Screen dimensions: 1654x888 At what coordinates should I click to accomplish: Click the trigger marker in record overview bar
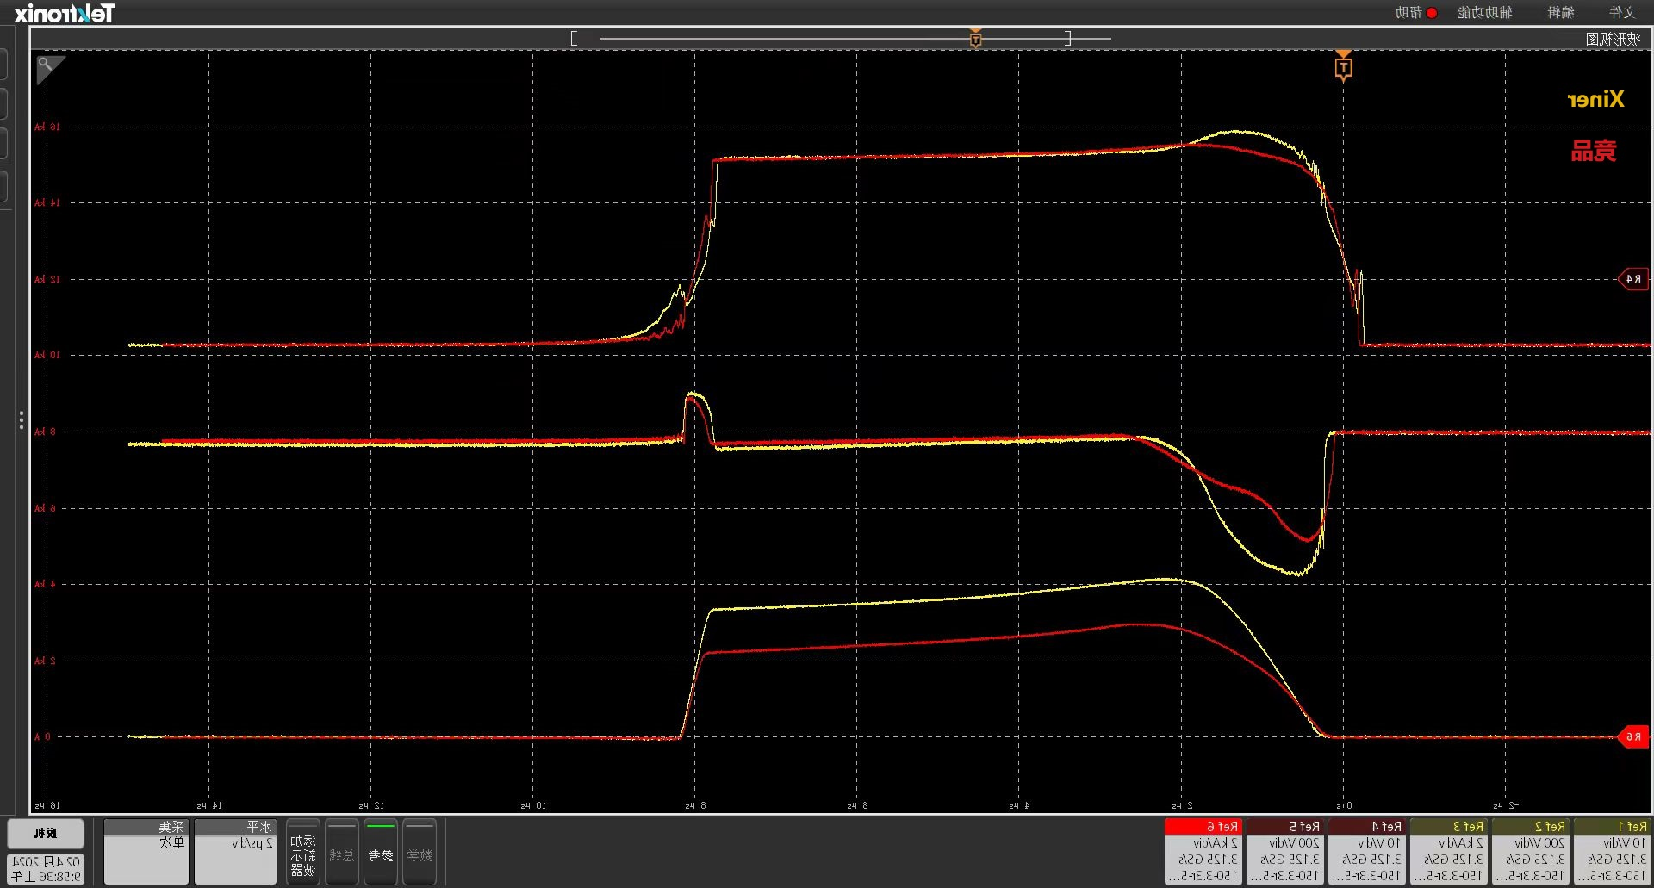click(x=975, y=39)
